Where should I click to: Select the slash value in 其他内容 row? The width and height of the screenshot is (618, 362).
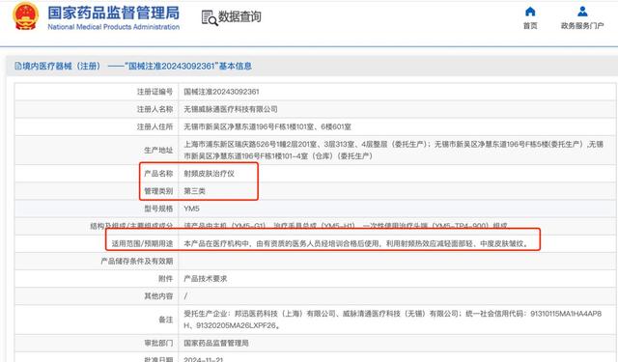point(185,295)
